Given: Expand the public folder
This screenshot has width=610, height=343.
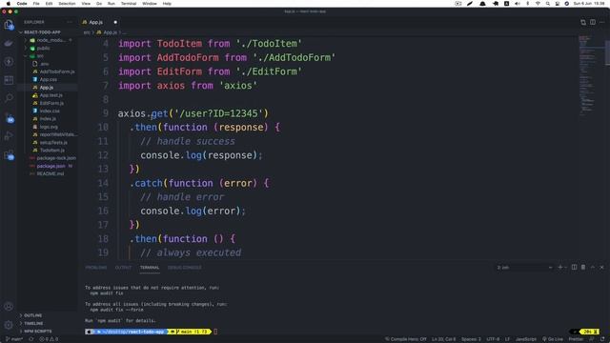Looking at the screenshot, I should point(44,49).
